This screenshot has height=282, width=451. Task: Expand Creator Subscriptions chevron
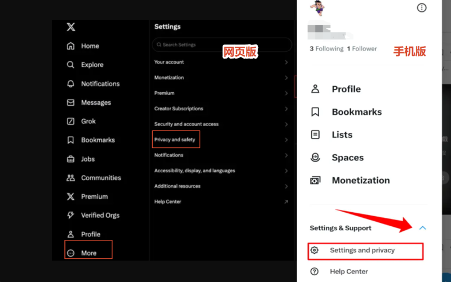click(286, 109)
